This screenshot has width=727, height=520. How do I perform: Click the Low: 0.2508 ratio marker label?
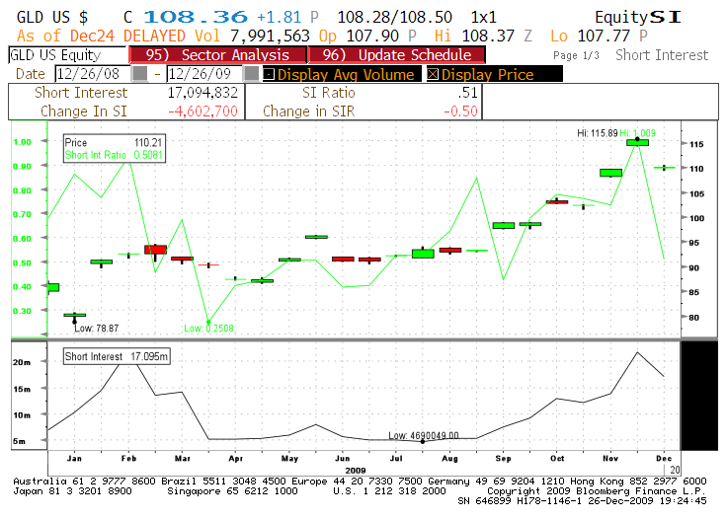click(x=208, y=329)
